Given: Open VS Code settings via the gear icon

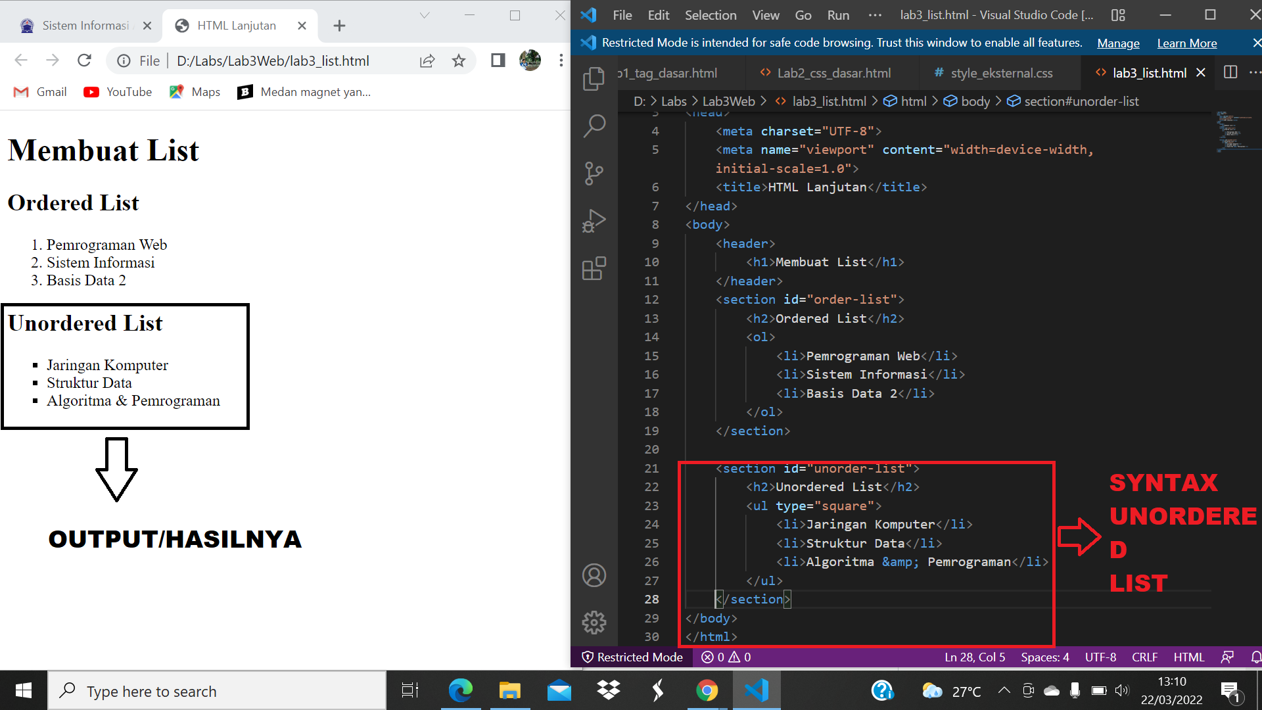Looking at the screenshot, I should [594, 623].
